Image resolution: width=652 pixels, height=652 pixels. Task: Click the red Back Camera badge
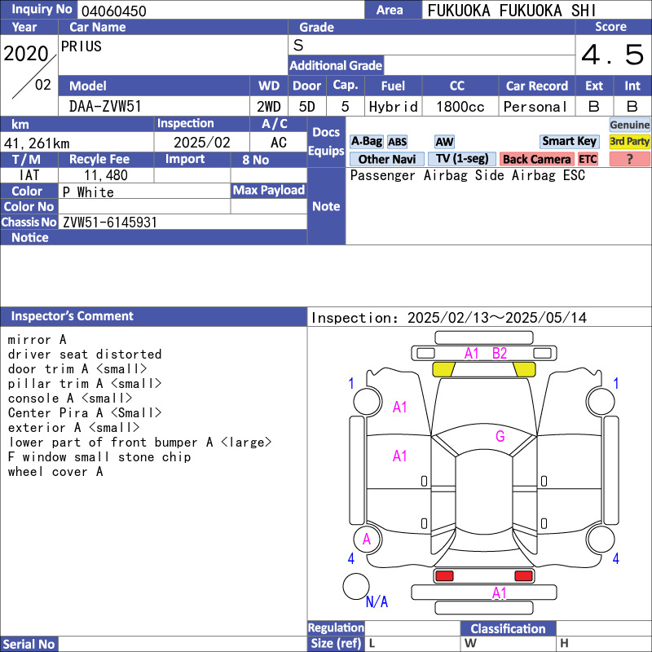pyautogui.click(x=536, y=160)
